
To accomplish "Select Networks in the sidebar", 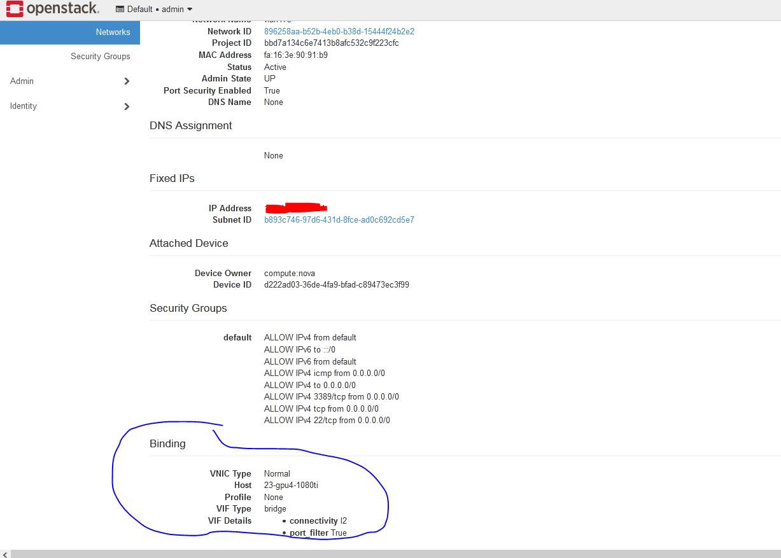I will [x=70, y=32].
